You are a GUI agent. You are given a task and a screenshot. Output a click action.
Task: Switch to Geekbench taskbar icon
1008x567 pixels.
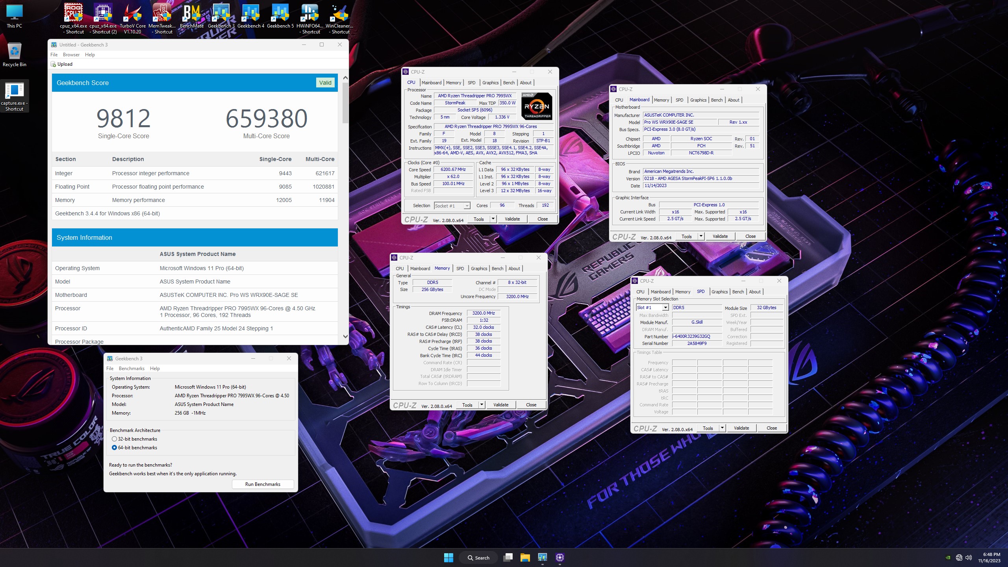[543, 558]
